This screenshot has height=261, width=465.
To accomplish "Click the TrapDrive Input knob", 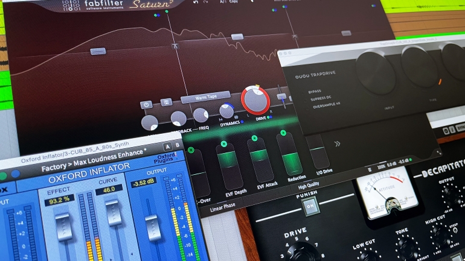I will click(376, 72).
